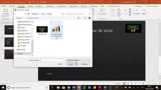Image resolution: width=161 pixels, height=90 pixels.
Task: Click the undo icon in title bar
Action: coord(33,2)
